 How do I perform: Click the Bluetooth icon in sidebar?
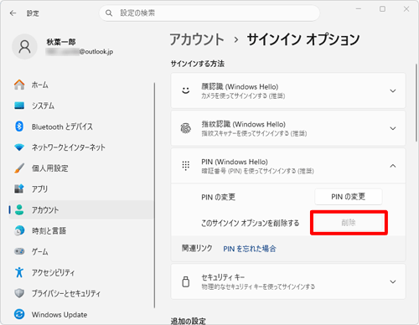[x=19, y=126]
